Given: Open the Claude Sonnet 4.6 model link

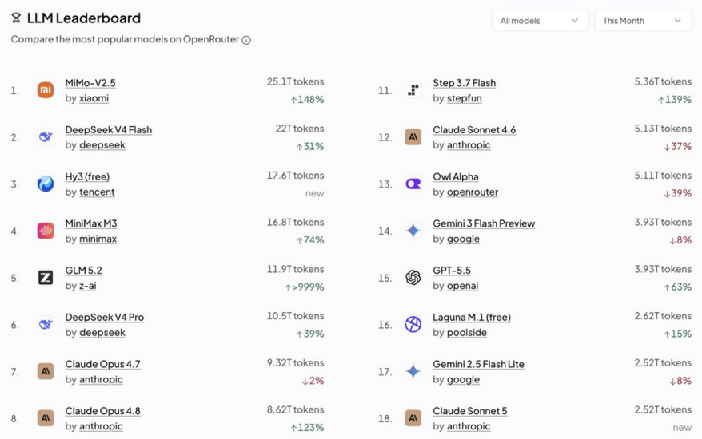Looking at the screenshot, I should [474, 130].
